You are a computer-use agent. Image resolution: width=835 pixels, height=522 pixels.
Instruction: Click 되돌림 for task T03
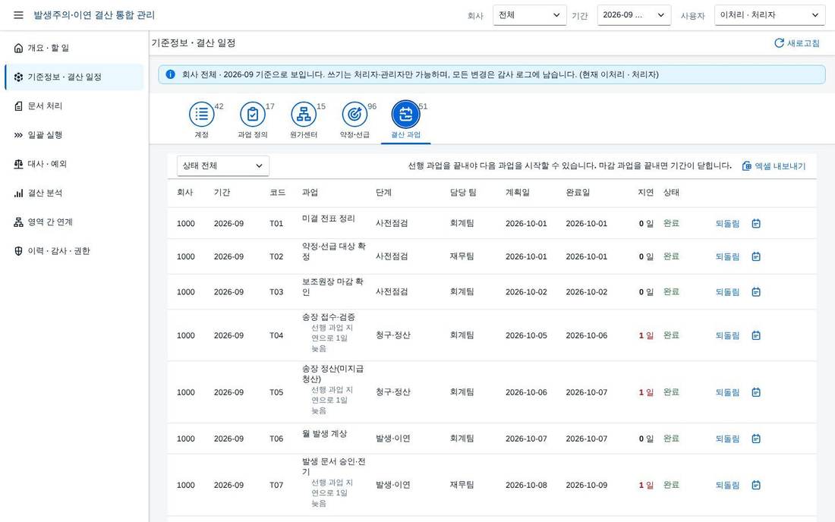pyautogui.click(x=727, y=292)
